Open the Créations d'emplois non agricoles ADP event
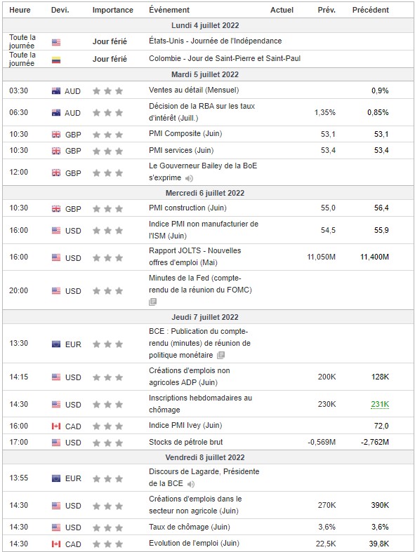Viewport: 415px width, 552px height. [x=190, y=377]
